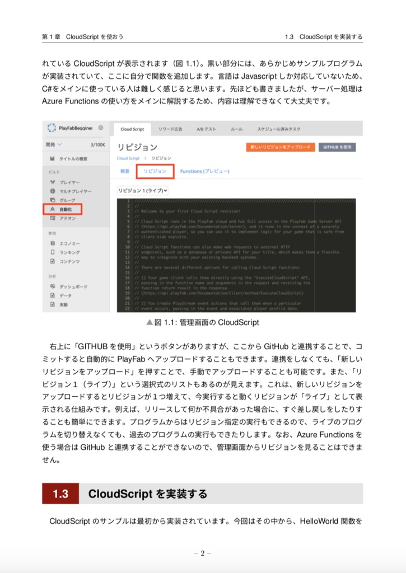Screen dimensions: 406x573
Task: Open the A/Bテスト tab
Action: [x=206, y=129]
